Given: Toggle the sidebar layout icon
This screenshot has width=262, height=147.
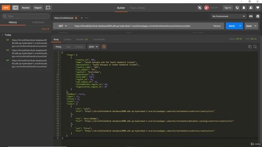Looking at the screenshot, I should coord(16,8).
